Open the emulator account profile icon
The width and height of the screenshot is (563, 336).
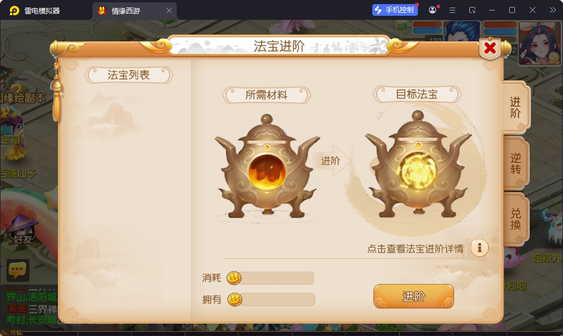click(432, 10)
